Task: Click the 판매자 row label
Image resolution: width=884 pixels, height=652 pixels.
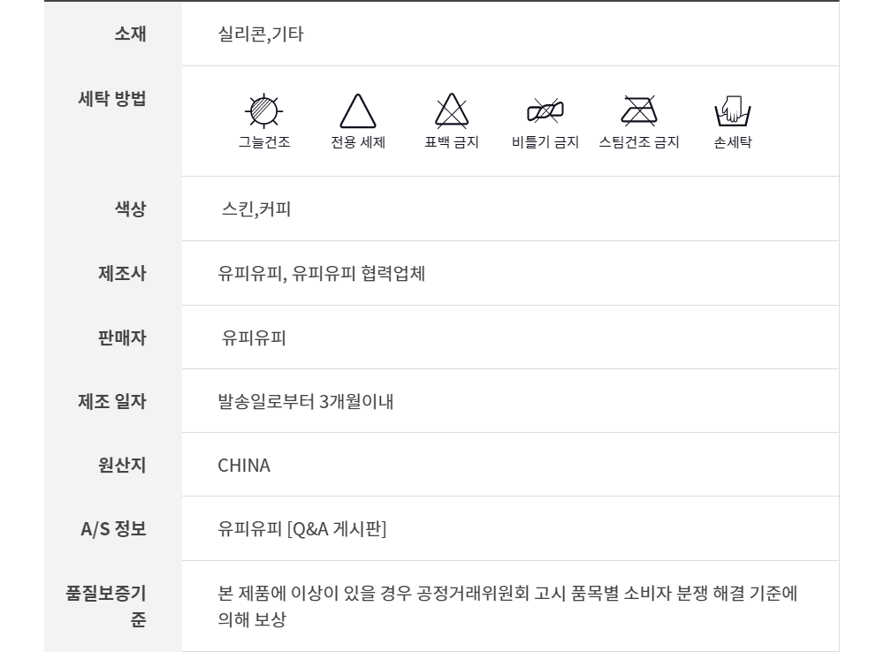Action: (121, 337)
